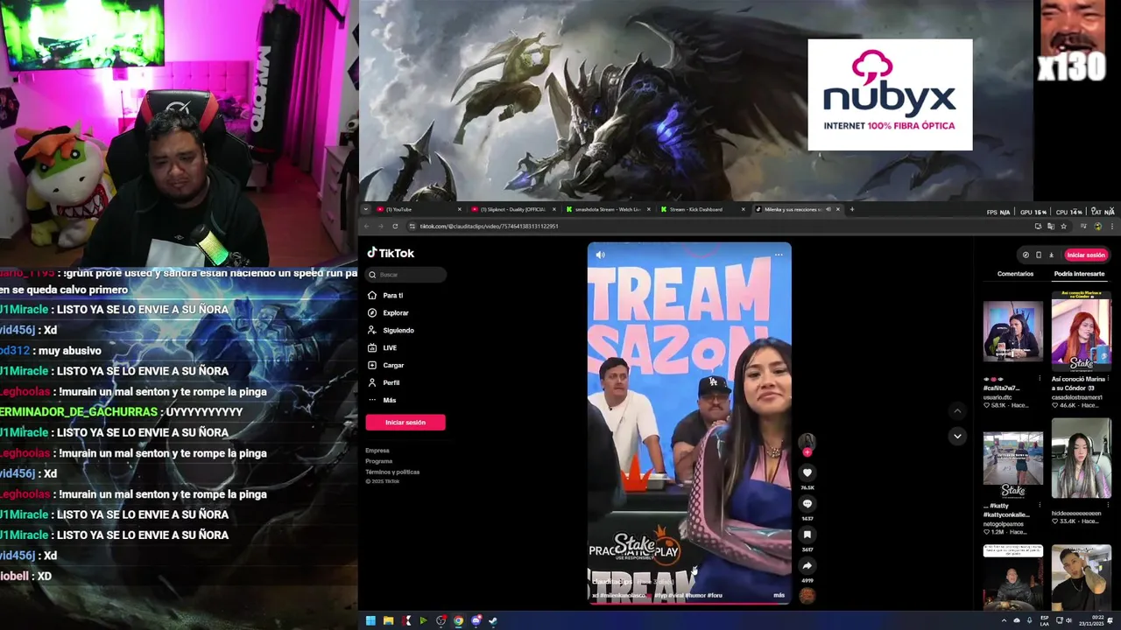
Task: Click the notogolpeamos username
Action: pos(1005,523)
